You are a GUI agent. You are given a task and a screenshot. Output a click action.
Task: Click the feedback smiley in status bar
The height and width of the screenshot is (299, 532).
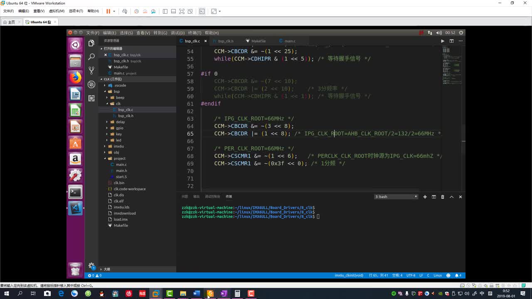point(448,275)
